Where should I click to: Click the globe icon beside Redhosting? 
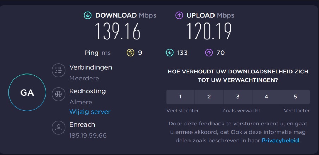(59, 94)
